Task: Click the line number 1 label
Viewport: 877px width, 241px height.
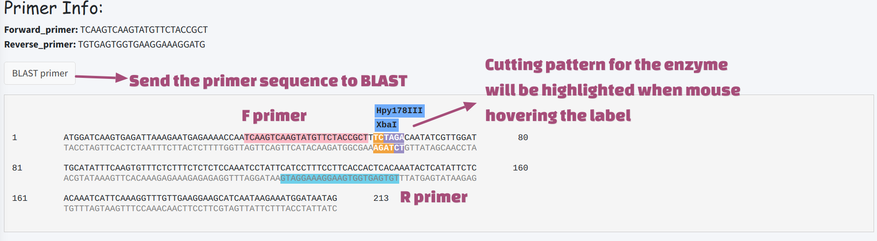Action: pyautogui.click(x=15, y=138)
